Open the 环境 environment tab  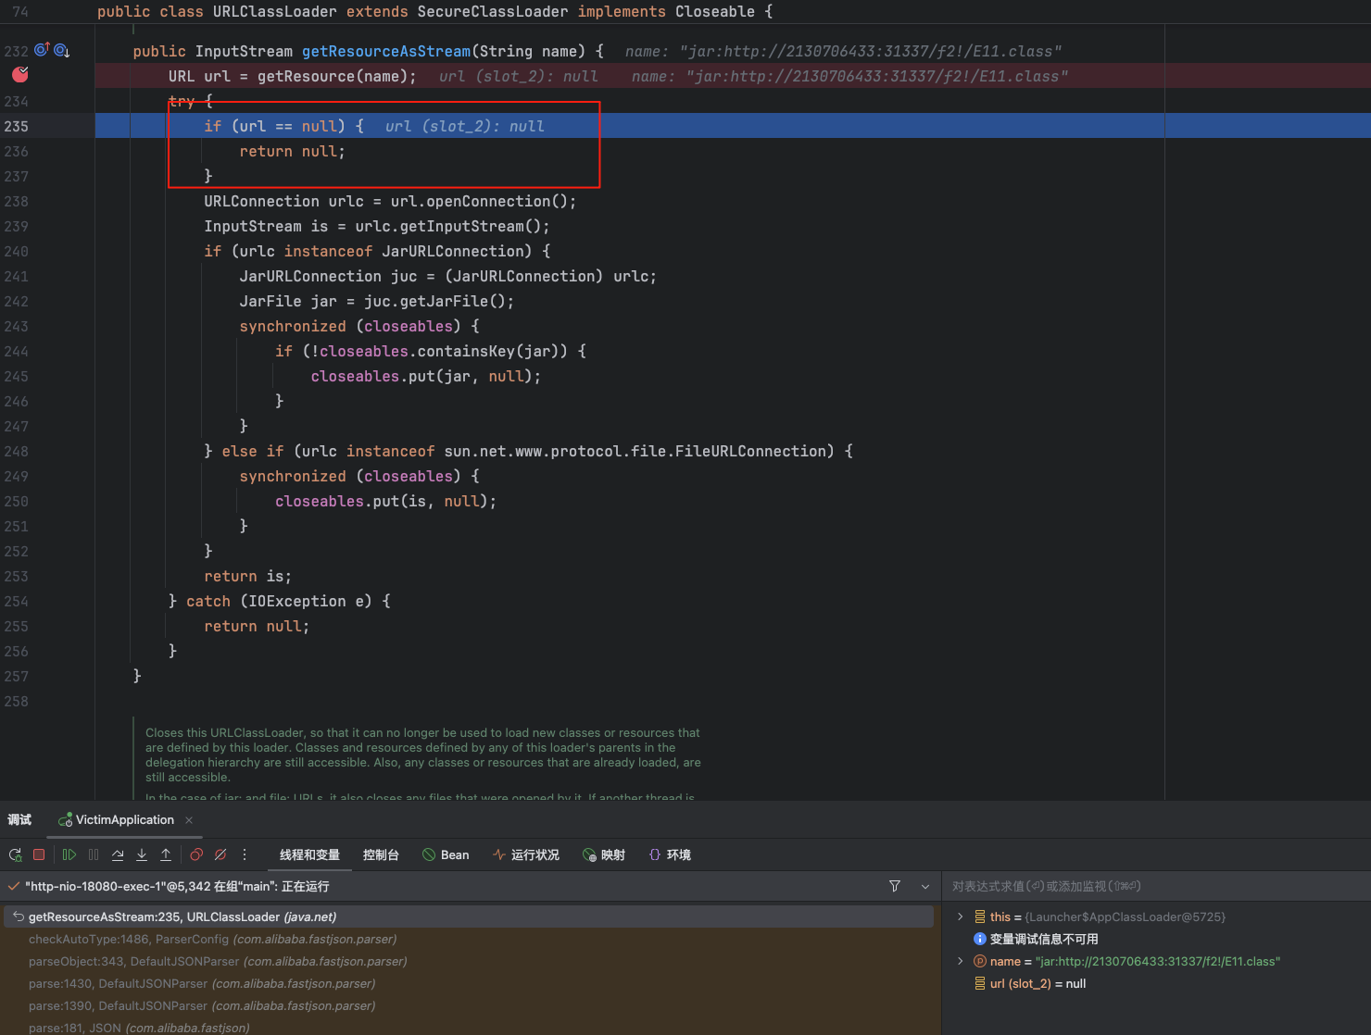point(670,854)
